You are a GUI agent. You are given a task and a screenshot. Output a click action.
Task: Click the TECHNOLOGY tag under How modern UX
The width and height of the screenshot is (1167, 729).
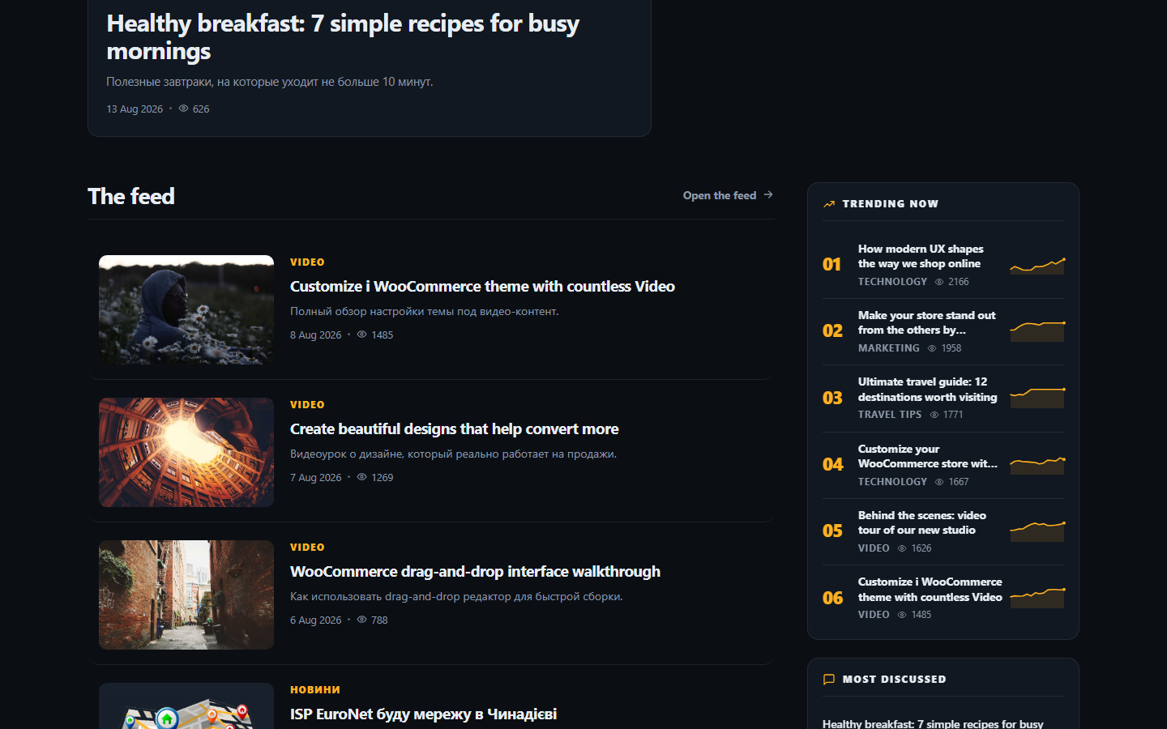[892, 282]
